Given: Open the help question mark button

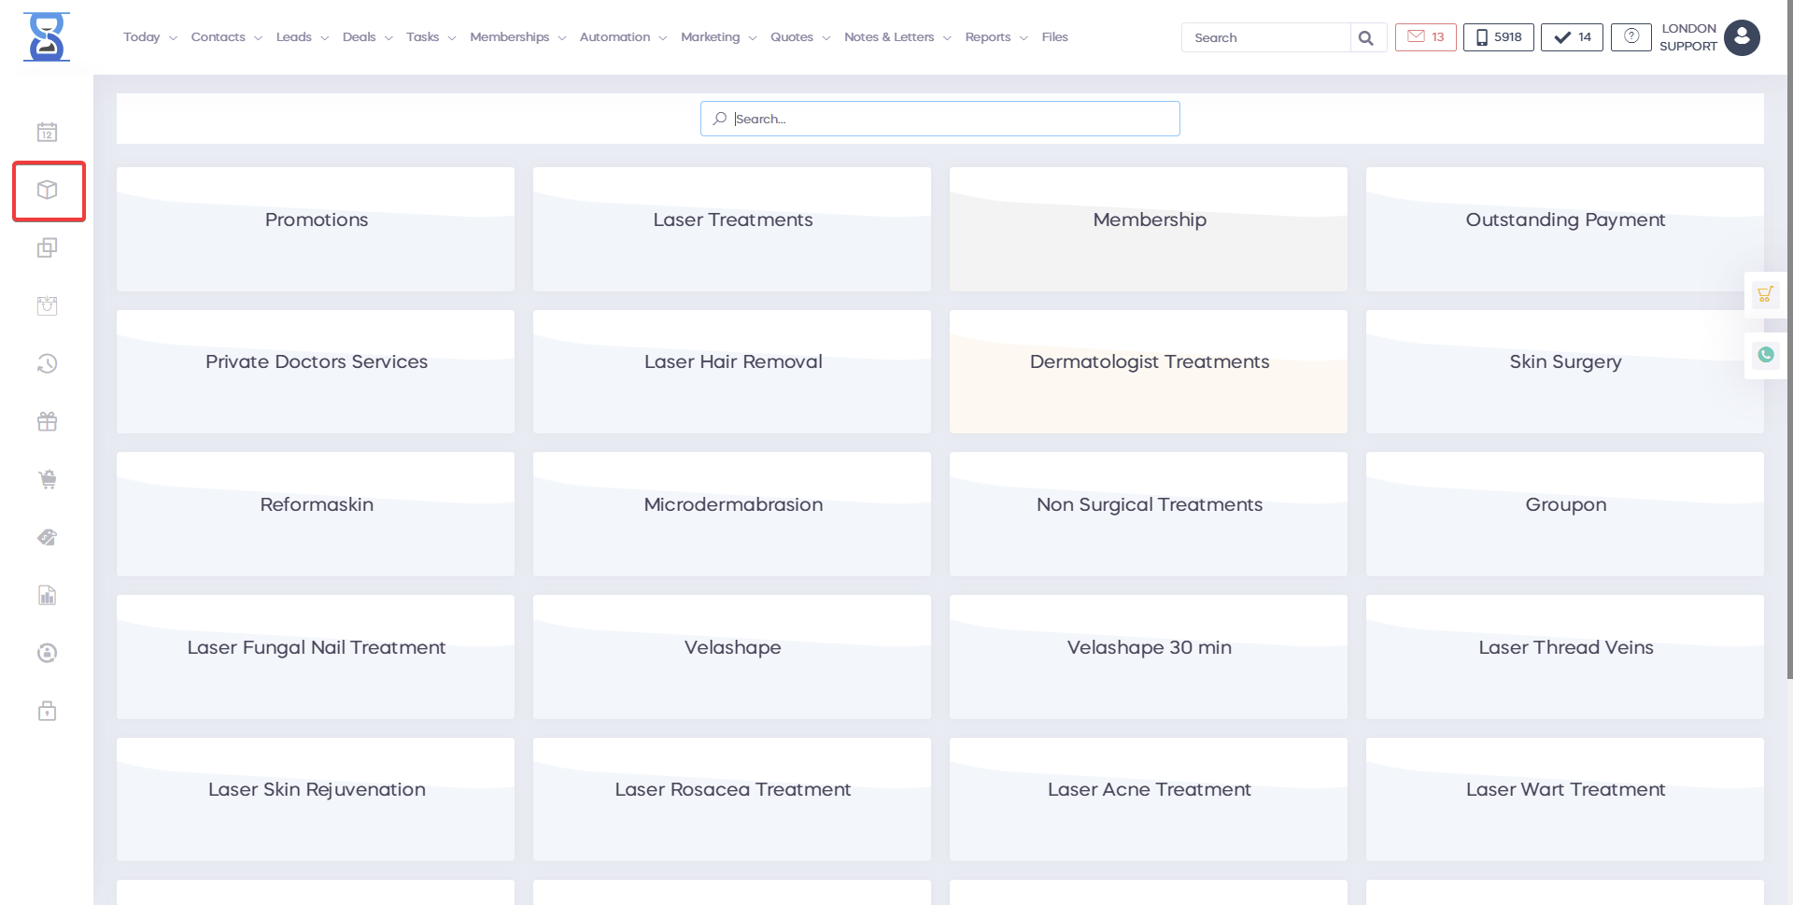Looking at the screenshot, I should pyautogui.click(x=1631, y=37).
